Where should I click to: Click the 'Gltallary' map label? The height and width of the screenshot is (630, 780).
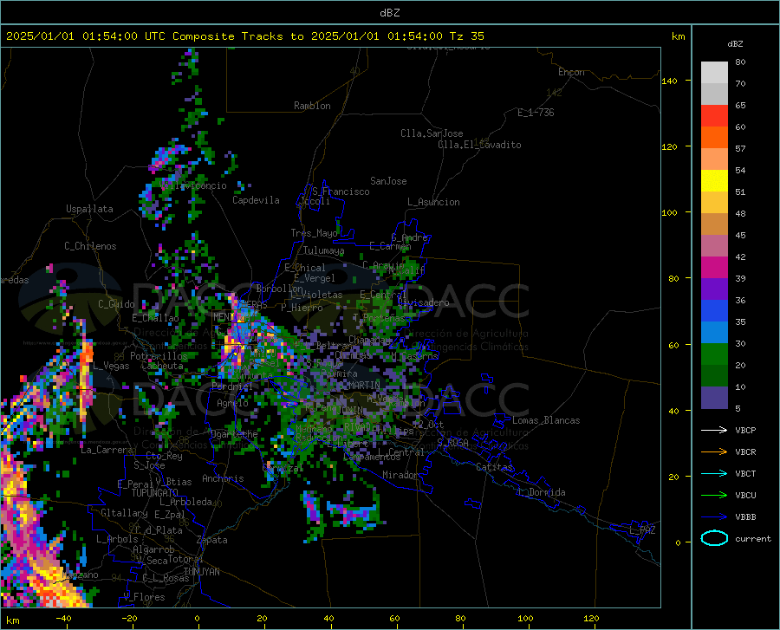pyautogui.click(x=124, y=513)
